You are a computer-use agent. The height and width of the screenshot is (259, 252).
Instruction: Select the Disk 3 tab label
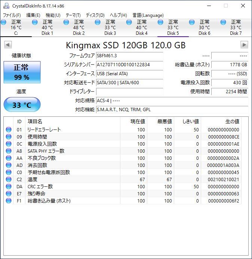point(110,33)
